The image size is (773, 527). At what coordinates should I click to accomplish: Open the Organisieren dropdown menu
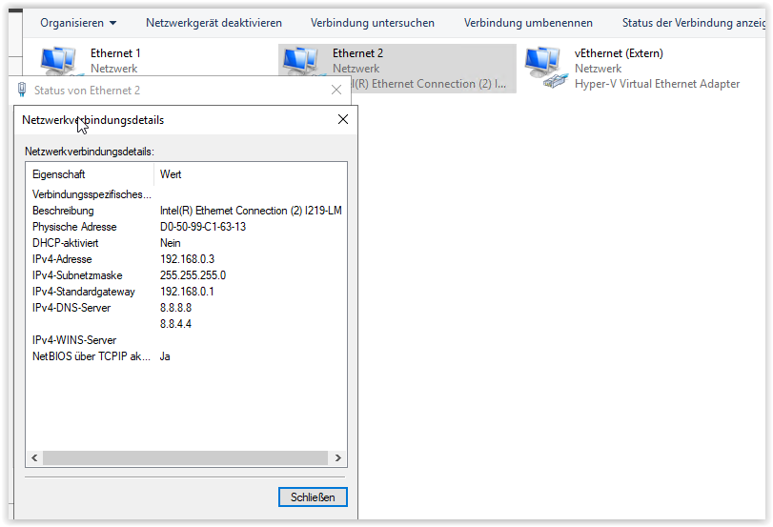click(x=78, y=23)
